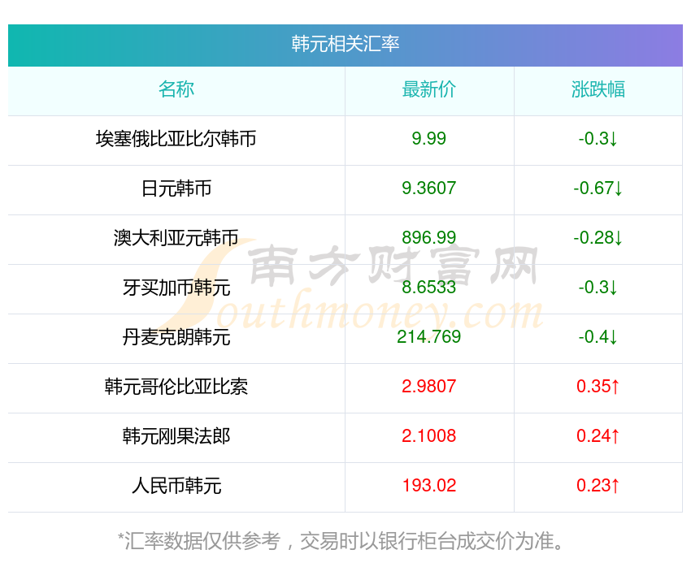Click 人民币韩元 row name
The width and height of the screenshot is (691, 567).
pyautogui.click(x=176, y=486)
